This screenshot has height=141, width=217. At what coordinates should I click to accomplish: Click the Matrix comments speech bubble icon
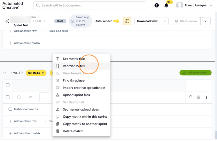[x=10, y=109]
